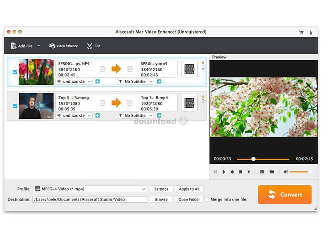Uncheck the Top 5 video checkbox
322x241 pixels.
15,106
